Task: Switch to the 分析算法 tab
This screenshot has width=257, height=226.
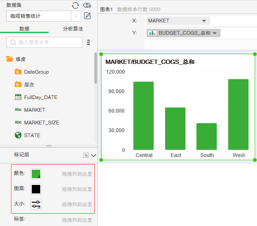Action: pyautogui.click(x=73, y=29)
